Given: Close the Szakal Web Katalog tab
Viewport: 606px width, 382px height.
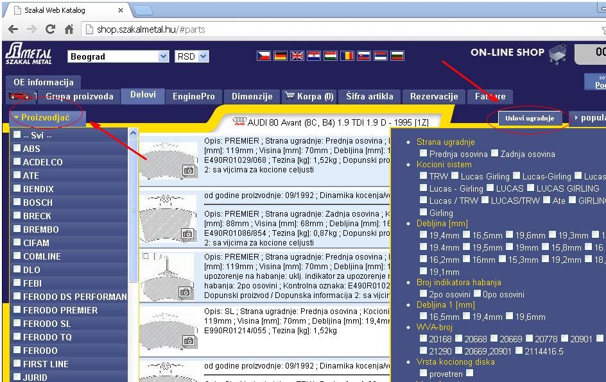Looking at the screenshot, I should 121,10.
